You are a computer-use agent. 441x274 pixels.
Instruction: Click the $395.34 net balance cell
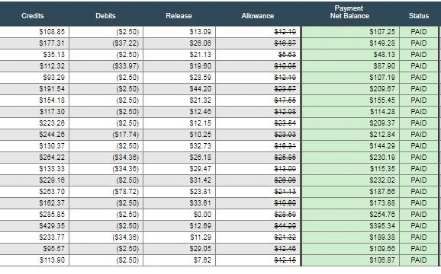pyautogui.click(x=350, y=226)
